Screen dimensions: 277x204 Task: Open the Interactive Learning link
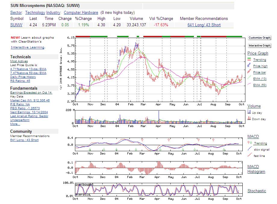click(28, 47)
